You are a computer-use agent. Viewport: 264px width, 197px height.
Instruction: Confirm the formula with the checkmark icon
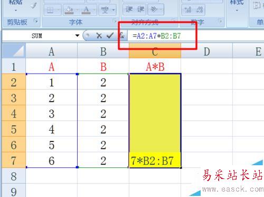(x=110, y=36)
